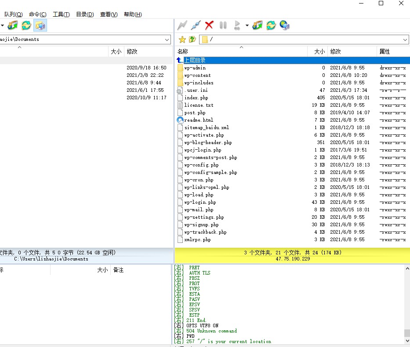Select wp-load.php in remote list
Image resolution: width=410 pixels, height=347 pixels.
199,195
